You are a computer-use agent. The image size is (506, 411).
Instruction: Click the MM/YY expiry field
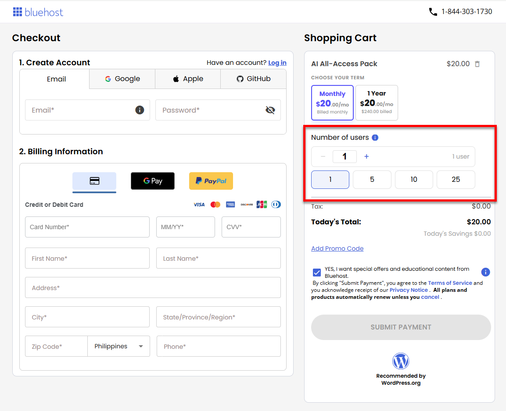186,227
